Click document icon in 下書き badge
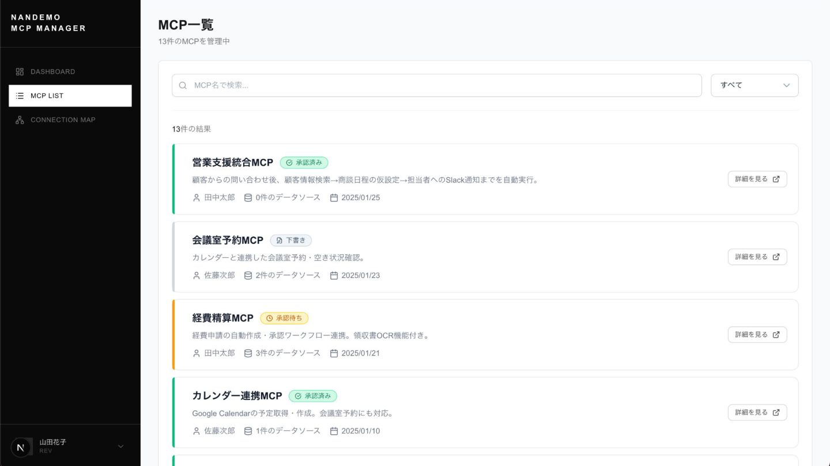 coord(280,240)
